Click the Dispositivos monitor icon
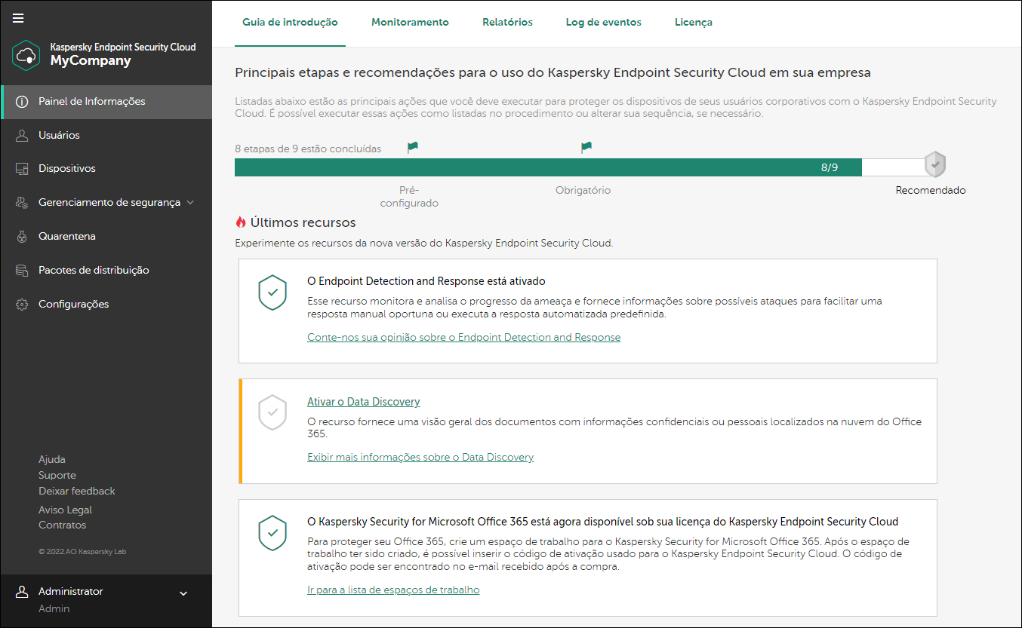This screenshot has width=1022, height=628. point(22,169)
